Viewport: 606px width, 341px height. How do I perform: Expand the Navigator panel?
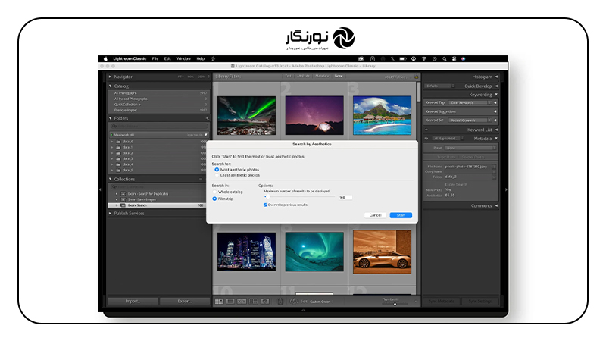click(x=111, y=77)
